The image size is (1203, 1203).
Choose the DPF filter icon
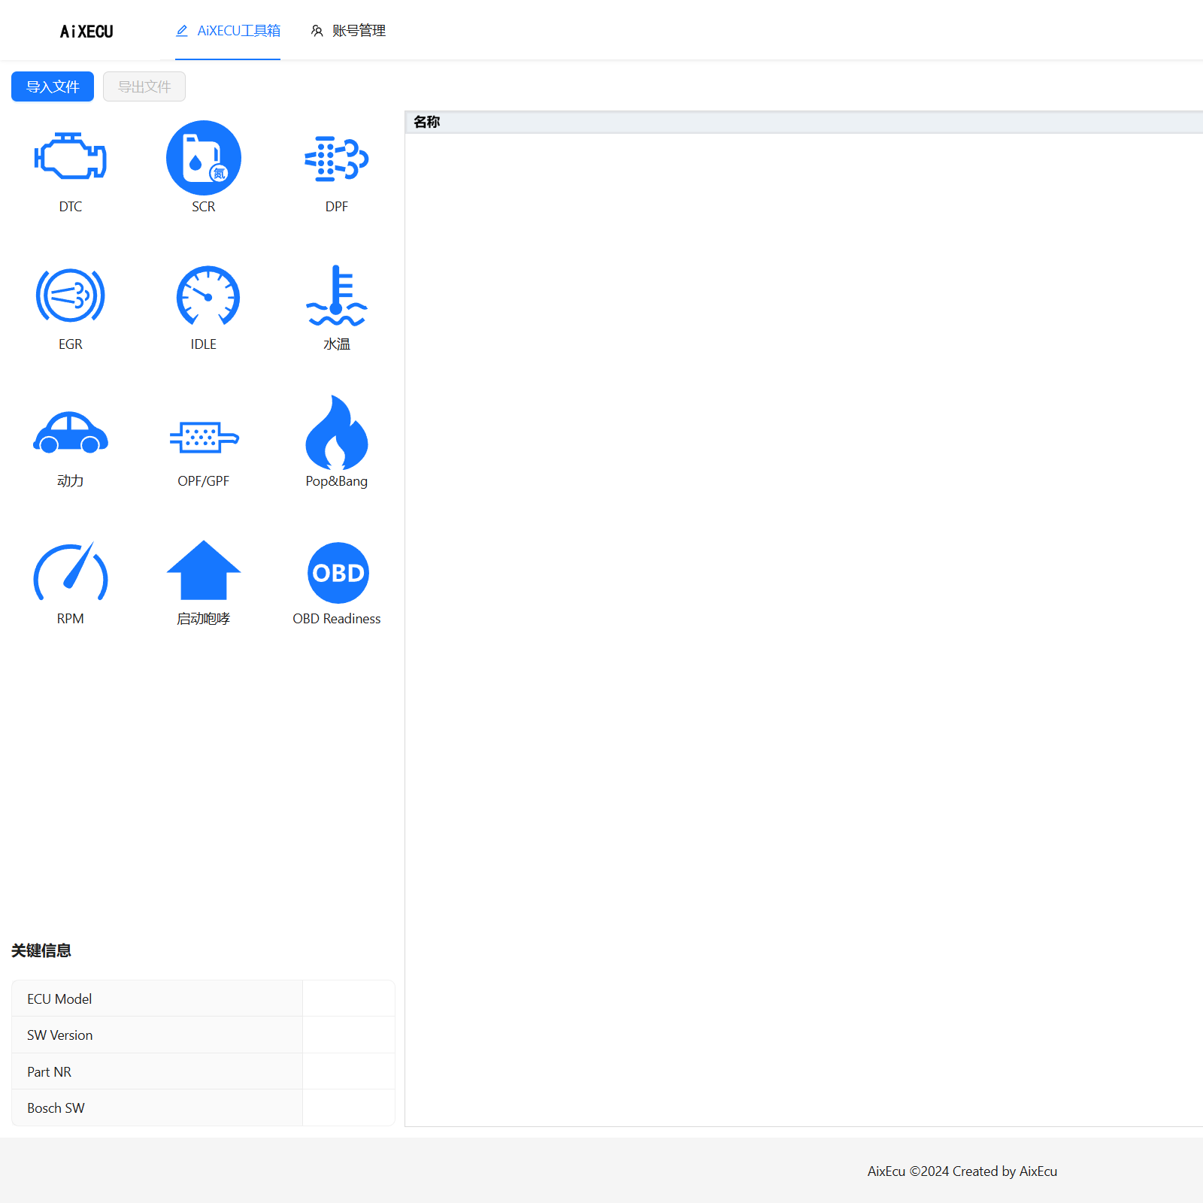click(336, 159)
